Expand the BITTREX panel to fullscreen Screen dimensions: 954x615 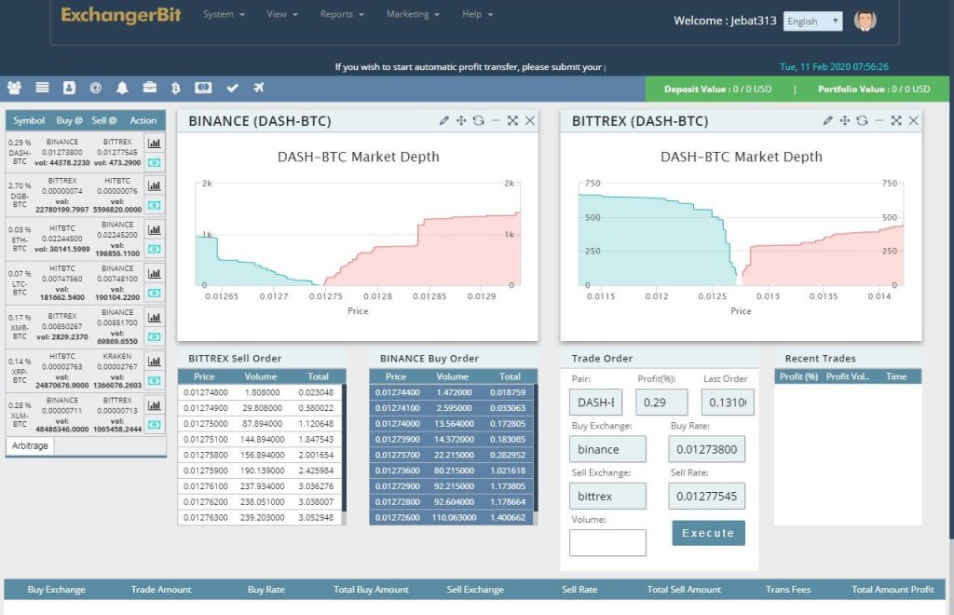pyautogui.click(x=896, y=121)
